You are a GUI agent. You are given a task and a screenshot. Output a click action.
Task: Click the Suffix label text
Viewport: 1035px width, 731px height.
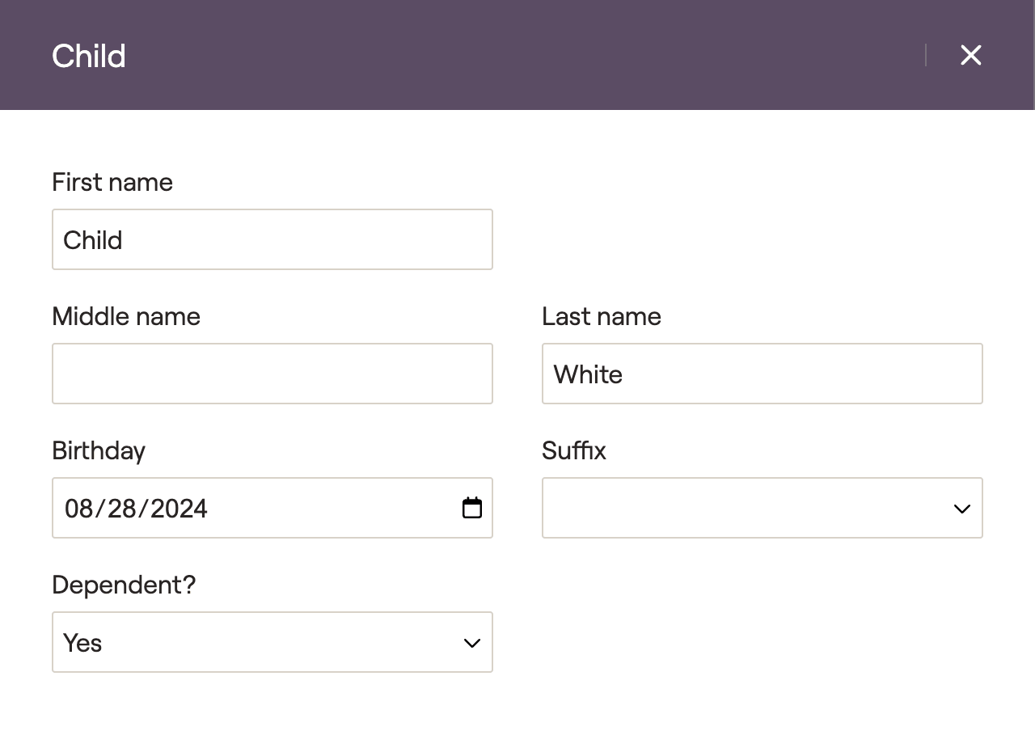point(574,450)
